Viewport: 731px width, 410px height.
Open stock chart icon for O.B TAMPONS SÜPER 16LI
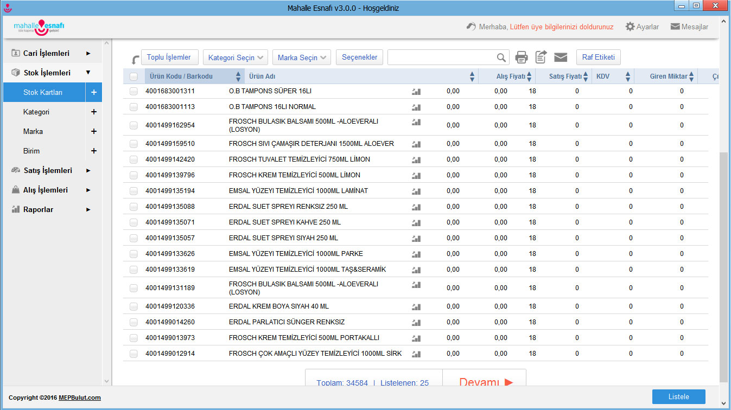416,91
